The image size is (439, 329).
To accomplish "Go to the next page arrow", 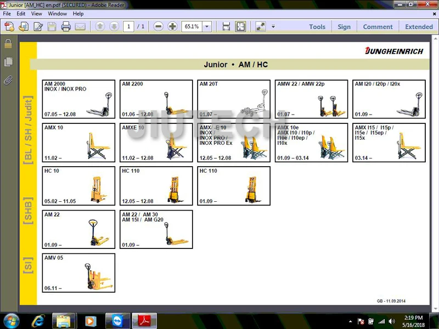I will (114, 26).
